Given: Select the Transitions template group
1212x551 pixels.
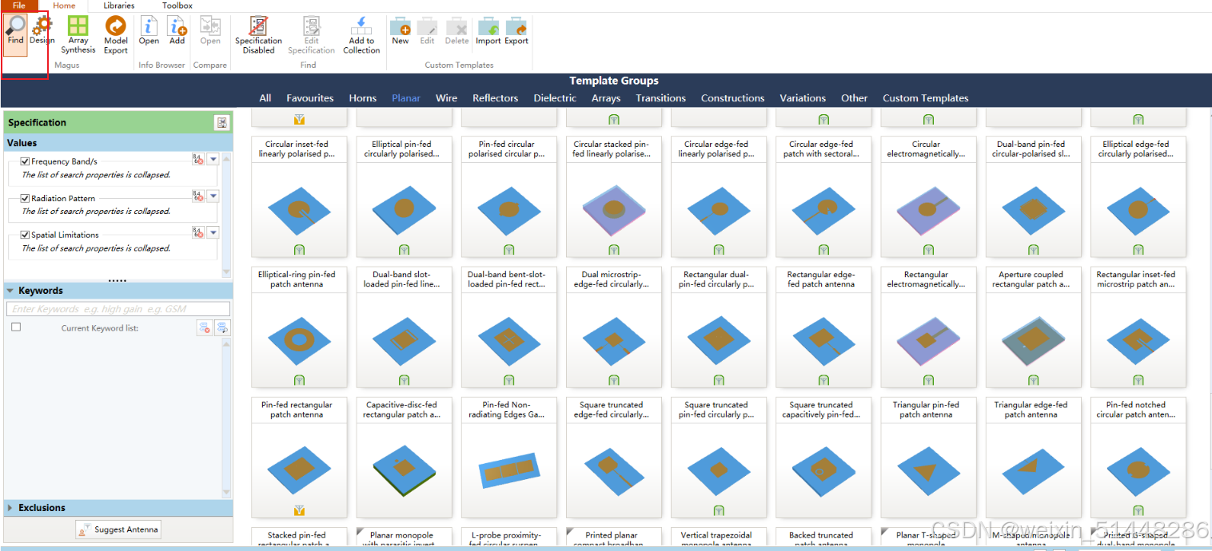Looking at the screenshot, I should (661, 98).
